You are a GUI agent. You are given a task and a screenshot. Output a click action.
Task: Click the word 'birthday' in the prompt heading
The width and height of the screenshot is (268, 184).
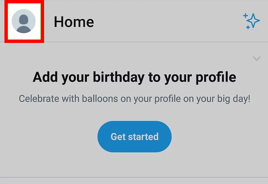pyautogui.click(x=119, y=77)
